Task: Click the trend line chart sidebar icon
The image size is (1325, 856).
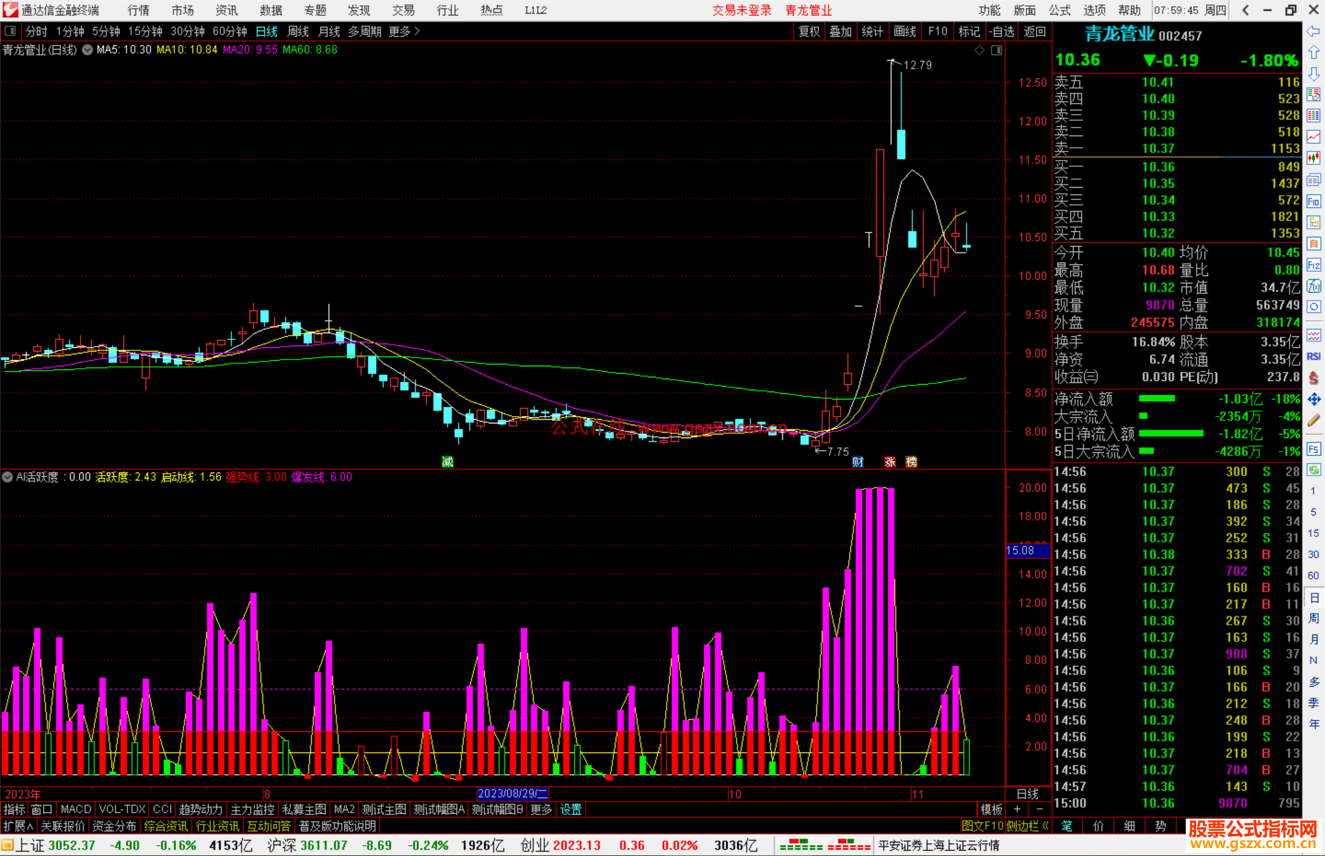Action: (1313, 137)
